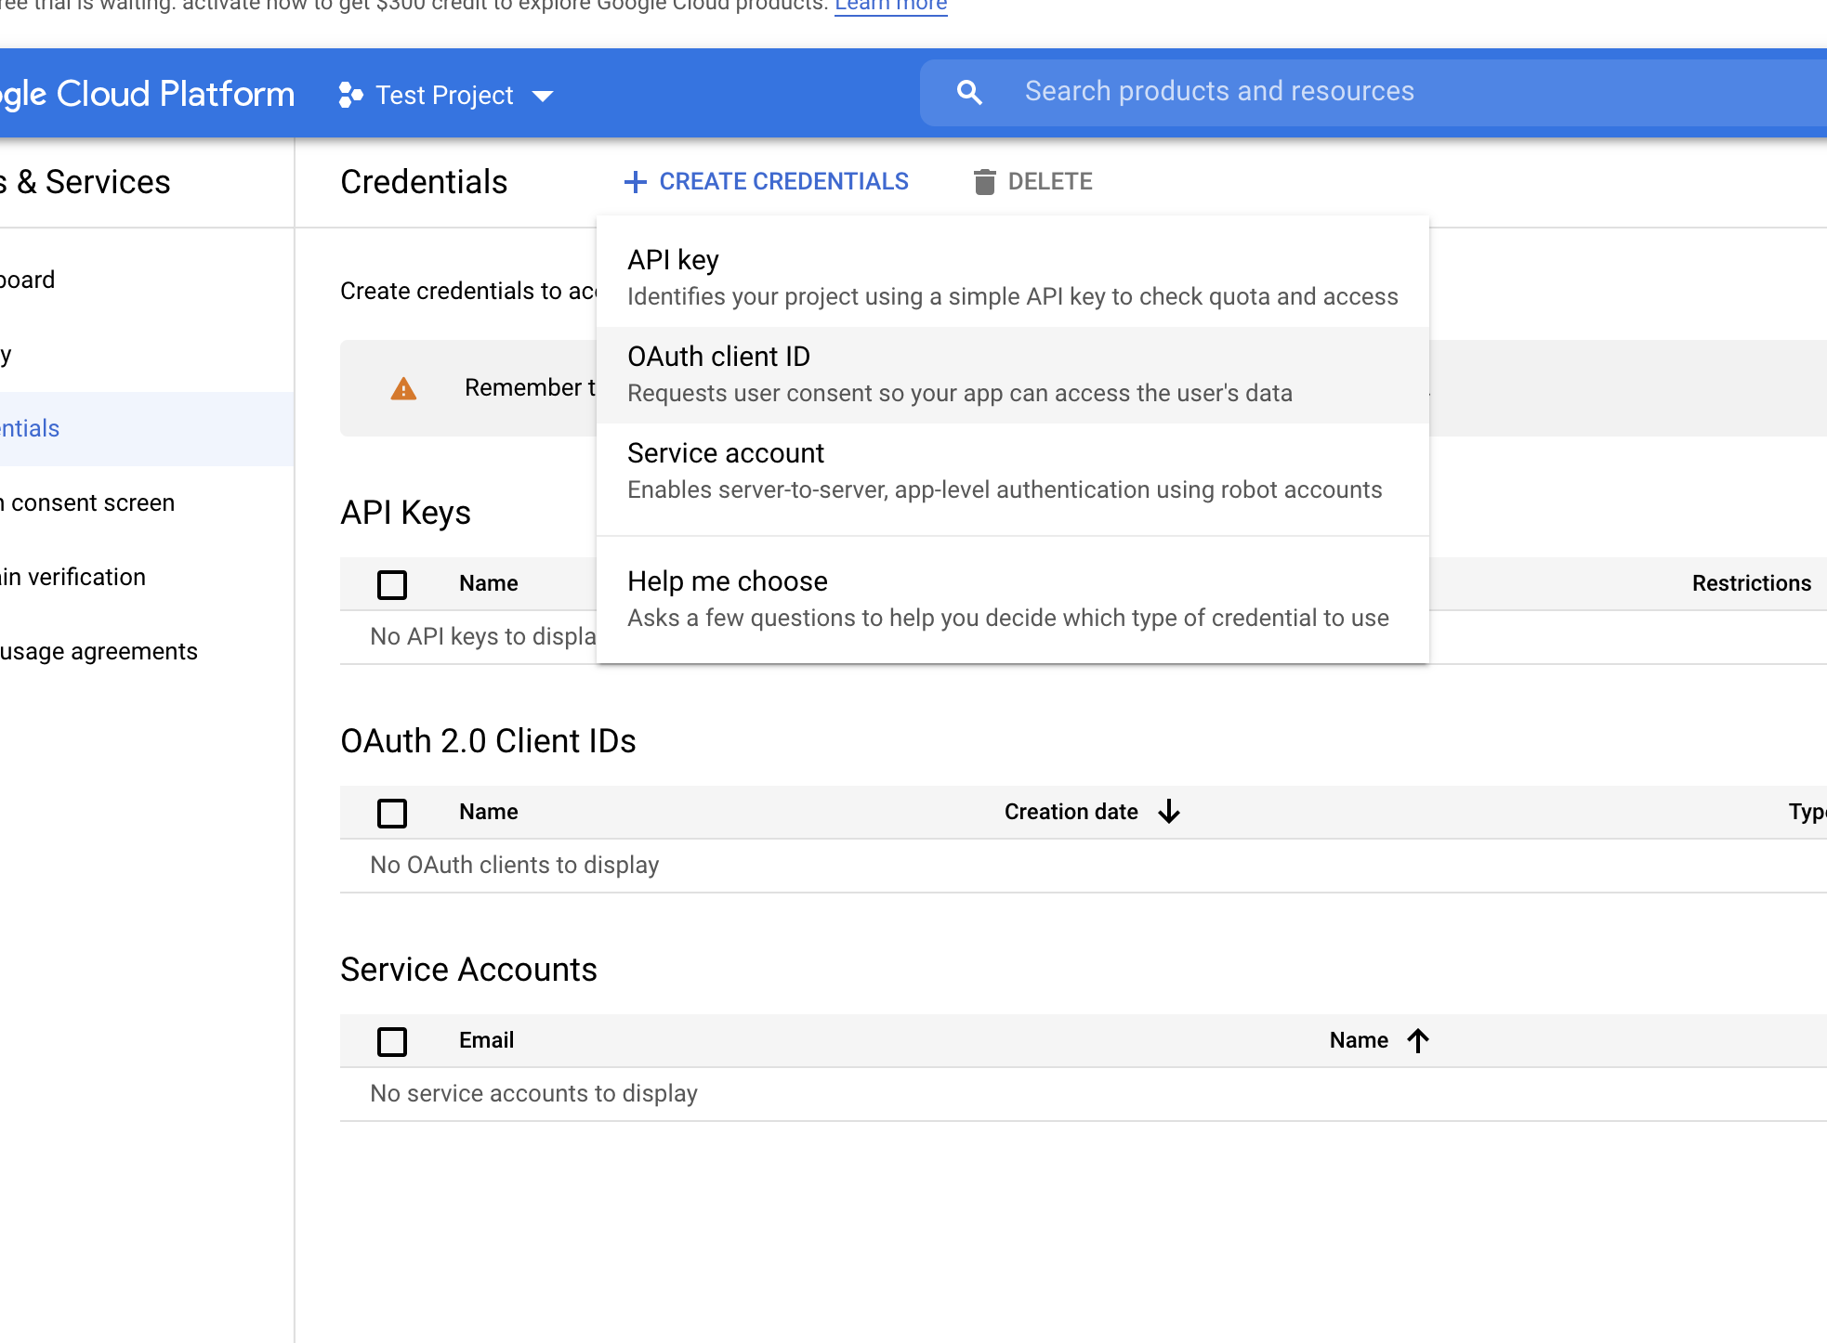The width and height of the screenshot is (1827, 1343).
Task: Click the CREATE CREDENTIALS dropdown button
Action: 783,182
